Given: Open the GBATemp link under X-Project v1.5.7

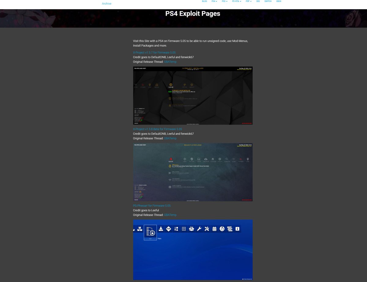Looking at the screenshot, I should click(170, 62).
